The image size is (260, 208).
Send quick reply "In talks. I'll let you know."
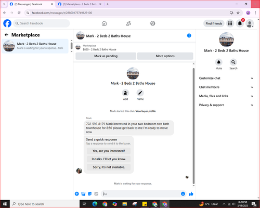click(x=109, y=159)
